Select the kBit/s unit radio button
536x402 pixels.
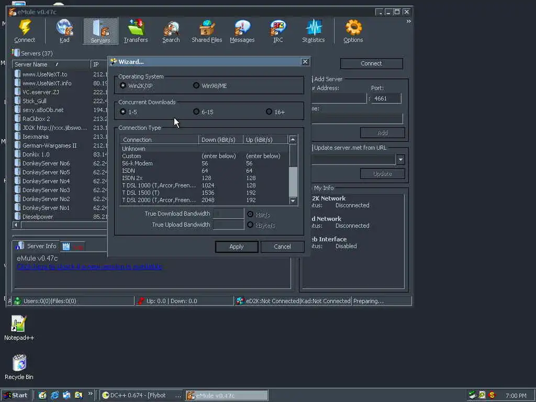[250, 214]
